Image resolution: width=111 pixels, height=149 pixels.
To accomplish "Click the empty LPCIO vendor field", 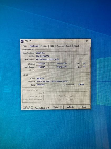I will 42,70.
